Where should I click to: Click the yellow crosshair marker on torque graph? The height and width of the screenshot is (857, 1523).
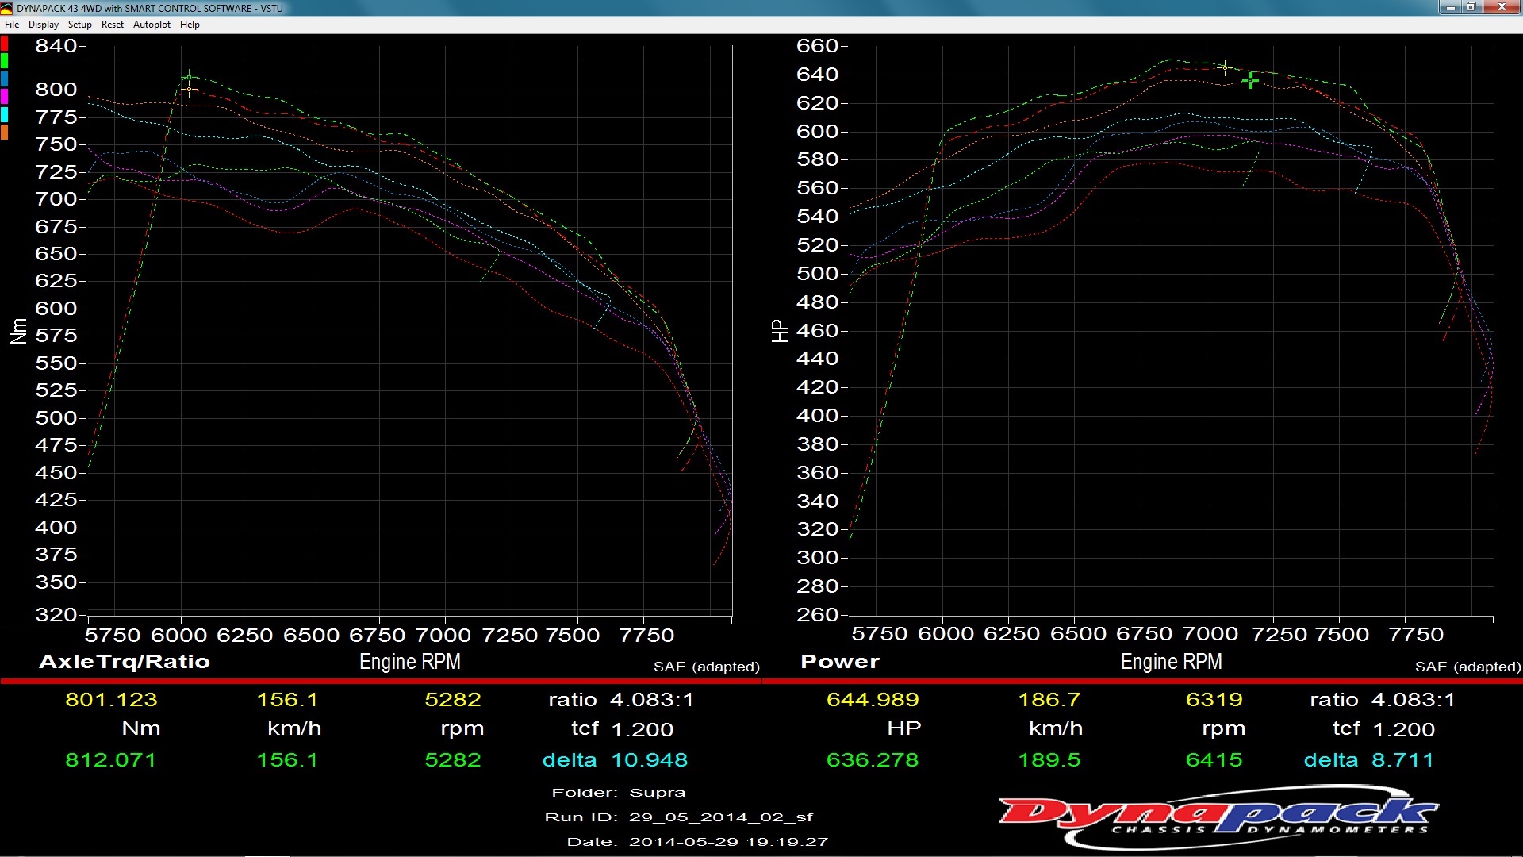point(189,90)
